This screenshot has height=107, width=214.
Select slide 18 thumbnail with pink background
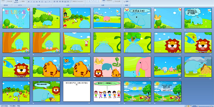107,67
